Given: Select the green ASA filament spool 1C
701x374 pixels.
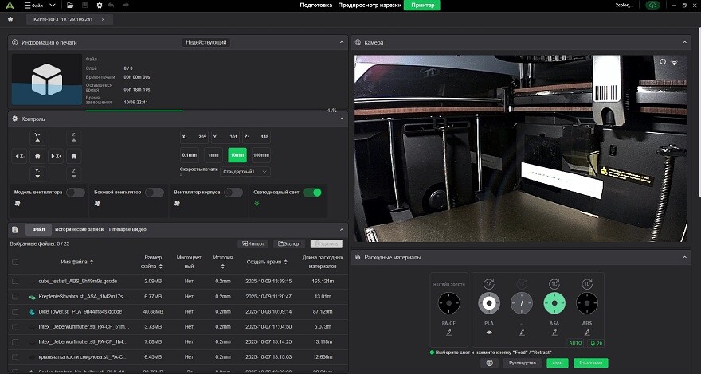Looking at the screenshot, I should tap(555, 303).
